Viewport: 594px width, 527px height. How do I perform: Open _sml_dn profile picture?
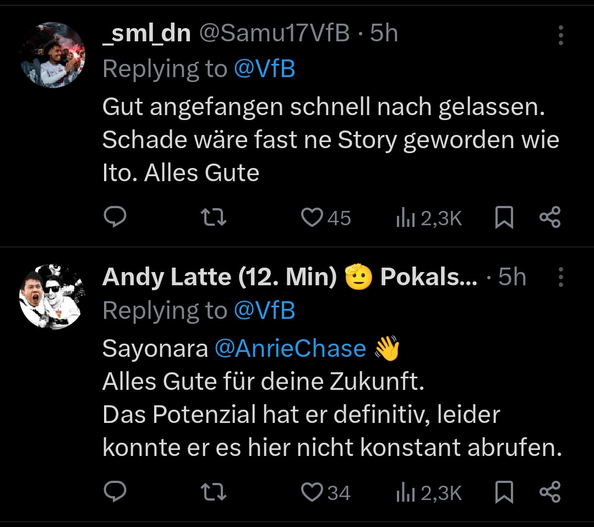[x=53, y=55]
